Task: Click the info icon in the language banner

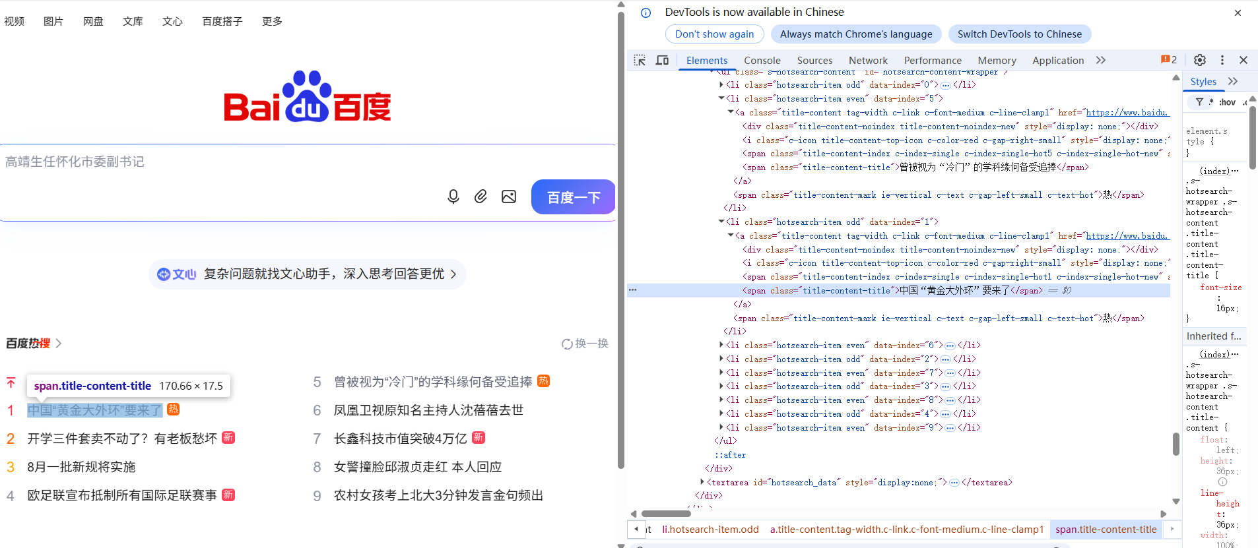Action: coord(646,13)
